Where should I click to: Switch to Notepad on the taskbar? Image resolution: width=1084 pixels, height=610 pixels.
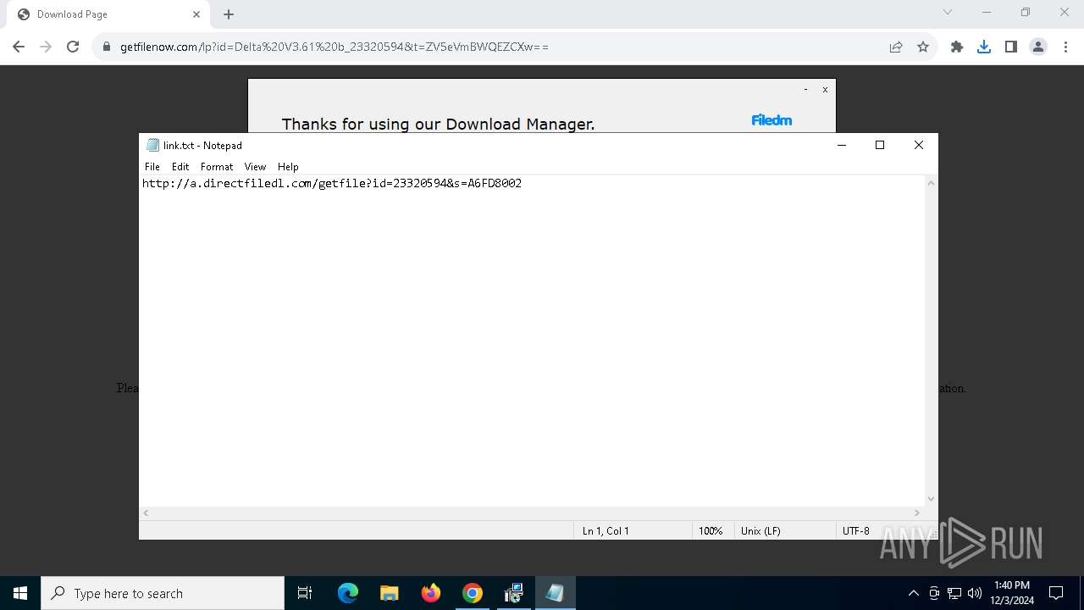pos(555,593)
